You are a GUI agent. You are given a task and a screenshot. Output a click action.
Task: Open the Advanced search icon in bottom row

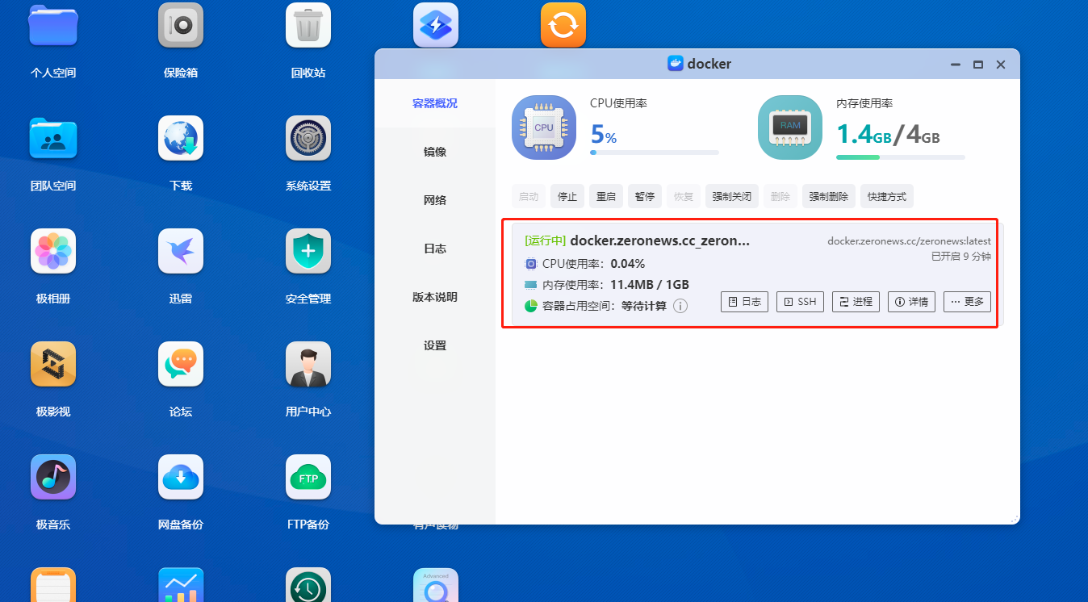pos(436,585)
